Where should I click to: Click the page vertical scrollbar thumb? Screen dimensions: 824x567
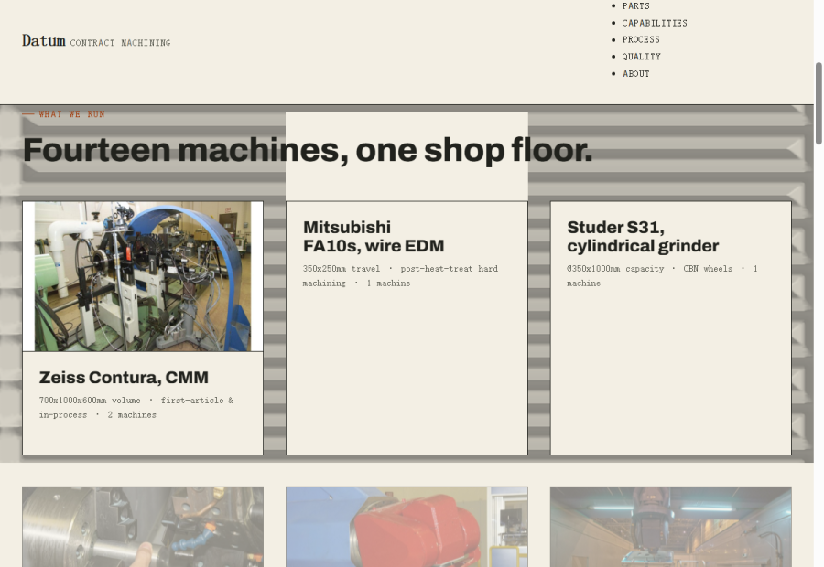pyautogui.click(x=819, y=103)
